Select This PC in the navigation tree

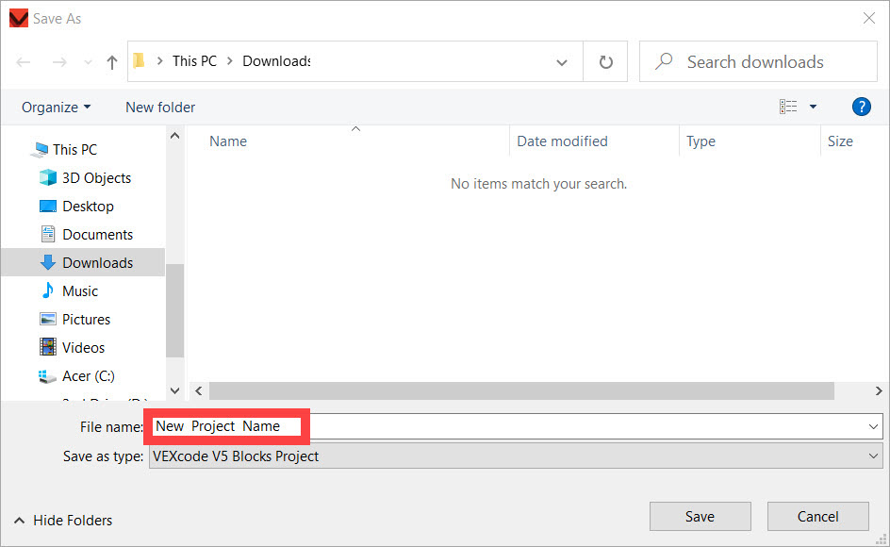[74, 149]
